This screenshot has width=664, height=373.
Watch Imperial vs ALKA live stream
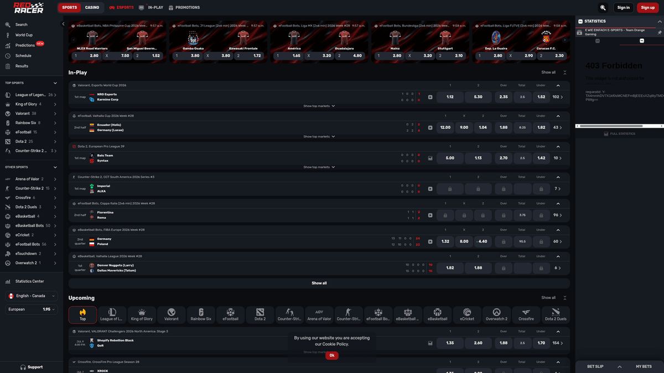430,189
